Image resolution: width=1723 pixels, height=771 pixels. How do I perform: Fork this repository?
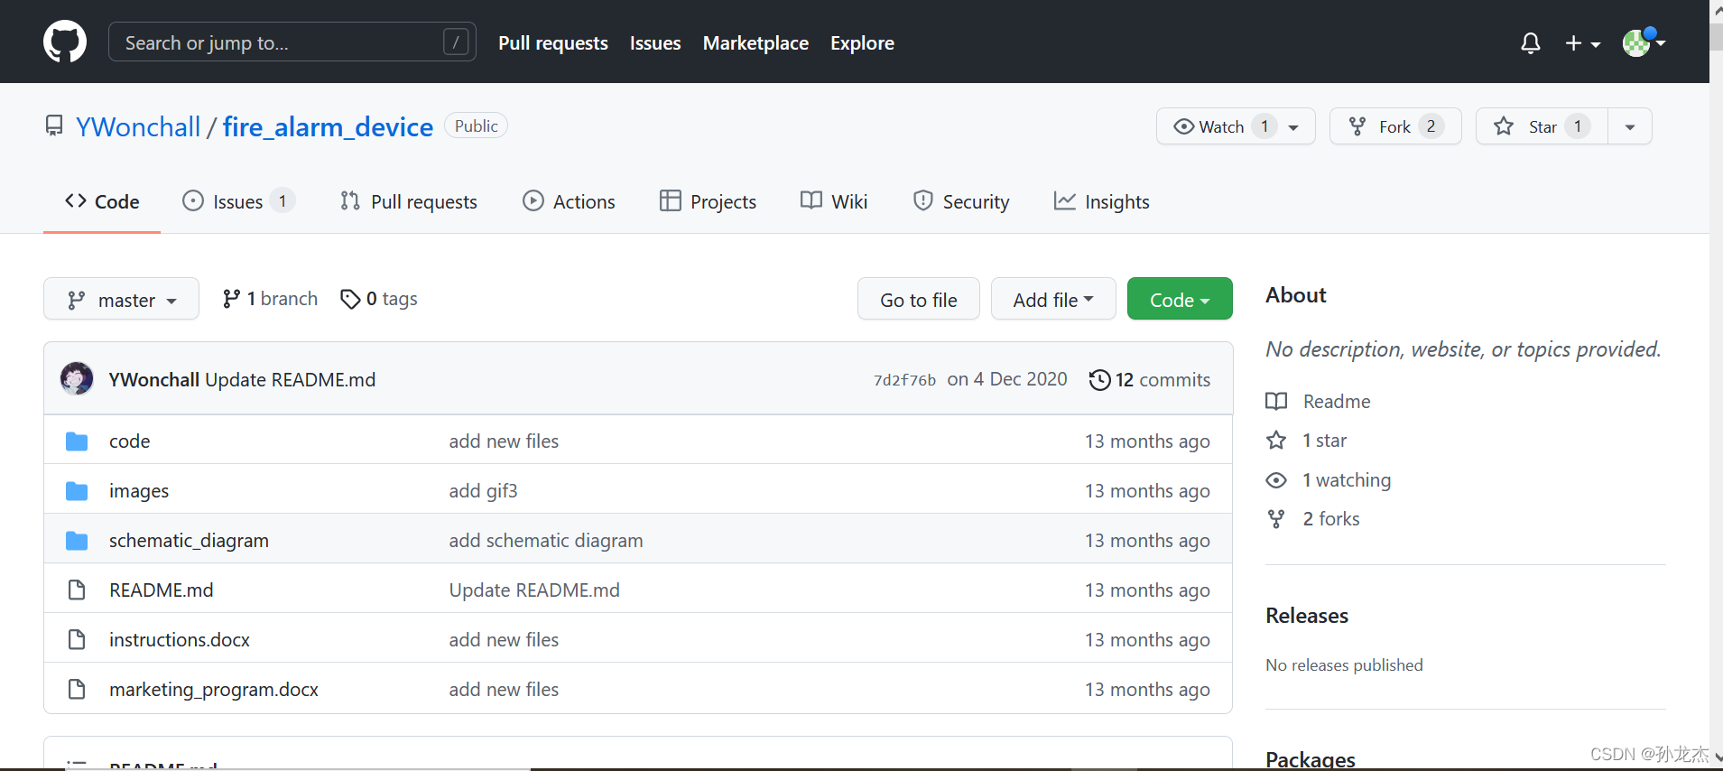click(1395, 126)
